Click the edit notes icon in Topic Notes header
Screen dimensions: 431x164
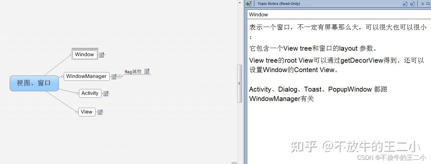pyautogui.click(x=249, y=4)
